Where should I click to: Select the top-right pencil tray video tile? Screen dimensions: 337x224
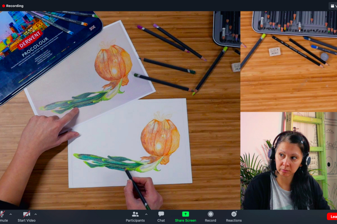[x=289, y=61]
